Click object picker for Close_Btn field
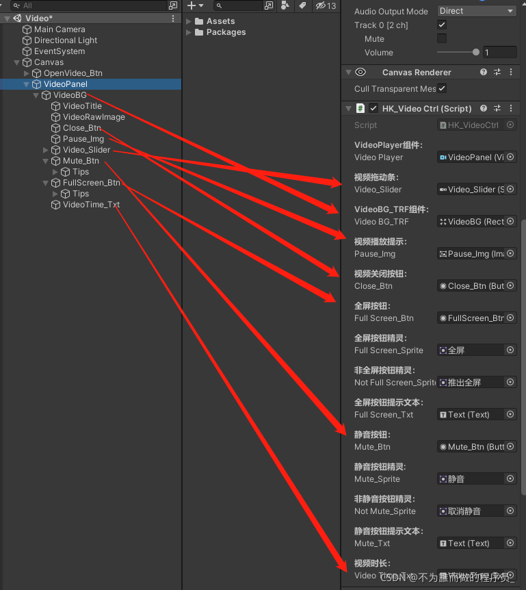This screenshot has width=526, height=590. 510,285
